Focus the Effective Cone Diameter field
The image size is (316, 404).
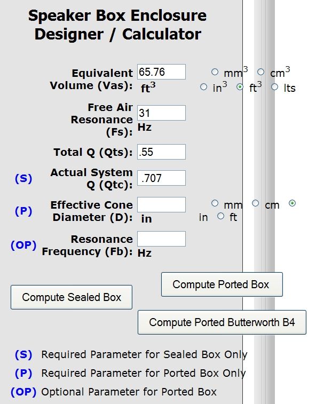click(161, 204)
